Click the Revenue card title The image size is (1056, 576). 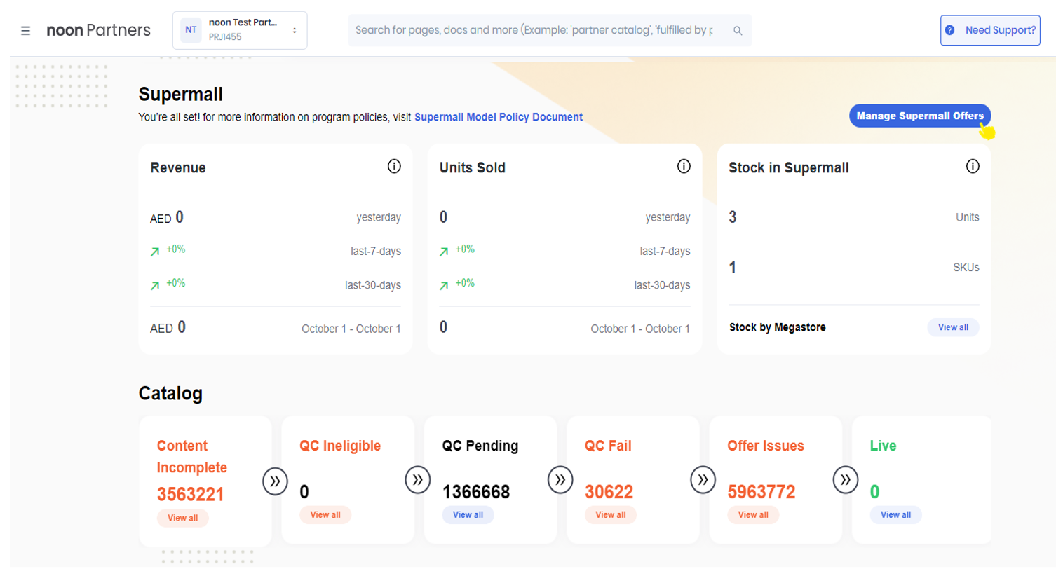(x=178, y=167)
